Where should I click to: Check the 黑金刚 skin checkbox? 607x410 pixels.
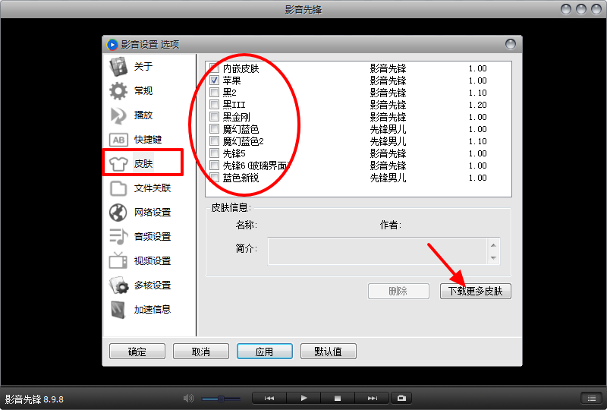coord(214,117)
